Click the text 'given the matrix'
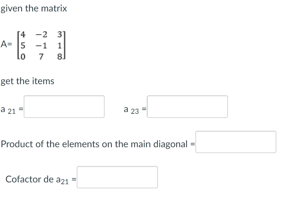The width and height of the screenshot is (293, 200). pyautogui.click(x=34, y=9)
